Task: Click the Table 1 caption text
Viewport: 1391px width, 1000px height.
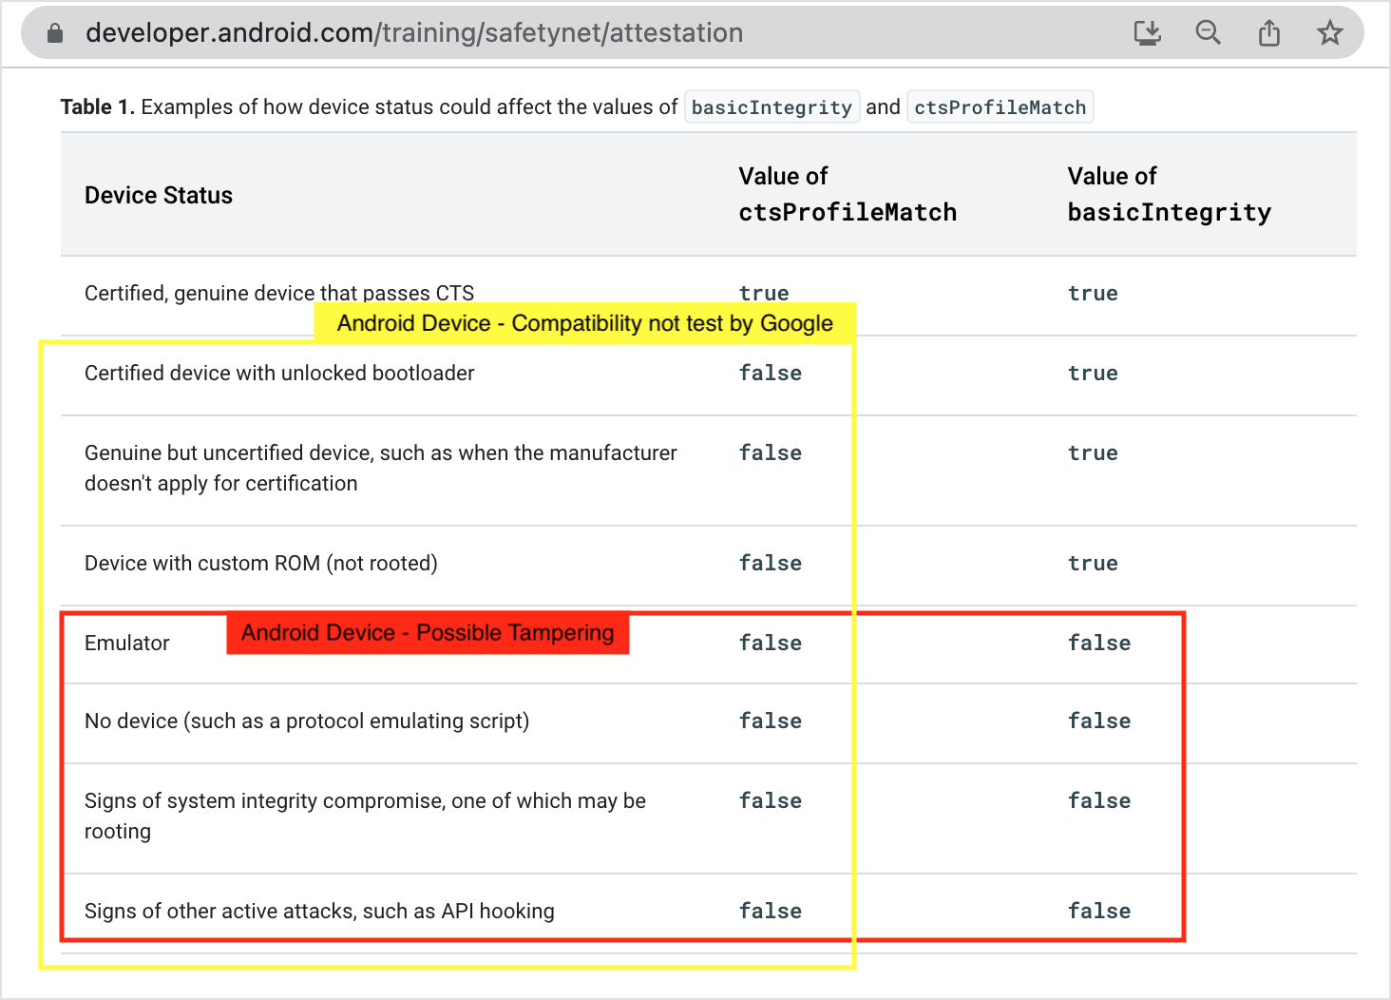Action: coord(97,106)
